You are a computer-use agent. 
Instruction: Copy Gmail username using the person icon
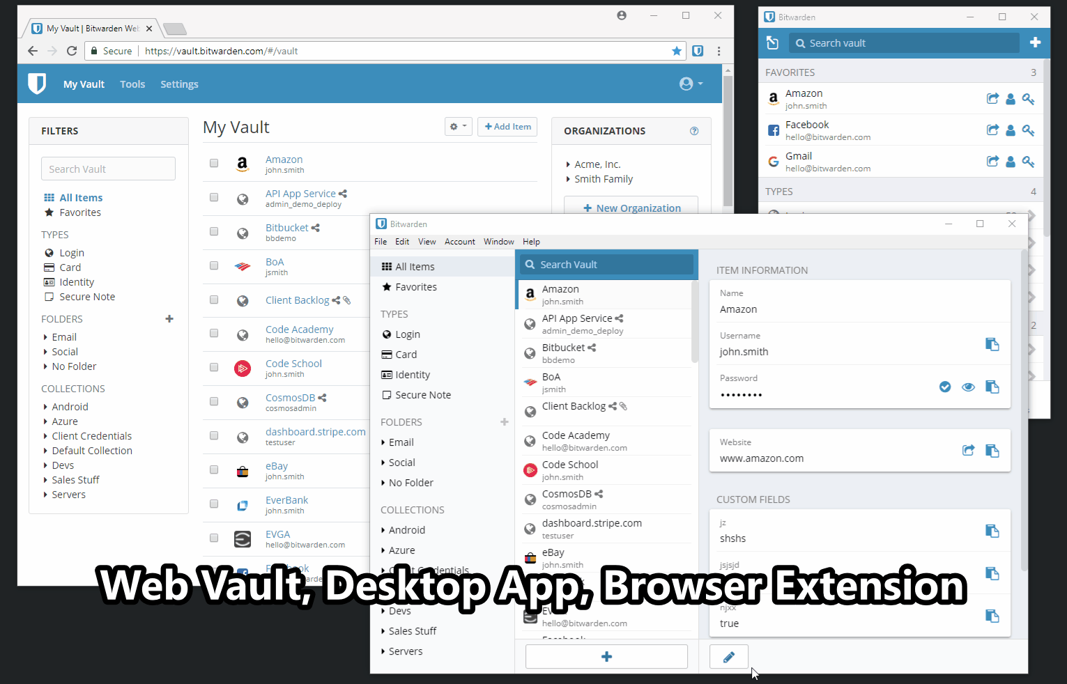click(x=1011, y=161)
